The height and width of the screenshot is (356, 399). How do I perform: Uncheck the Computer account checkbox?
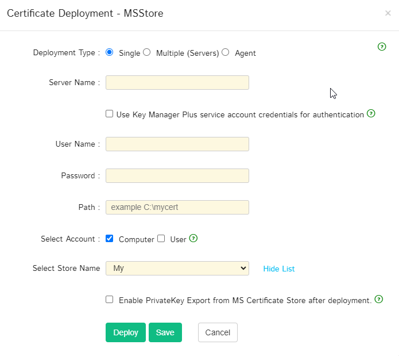(110, 239)
